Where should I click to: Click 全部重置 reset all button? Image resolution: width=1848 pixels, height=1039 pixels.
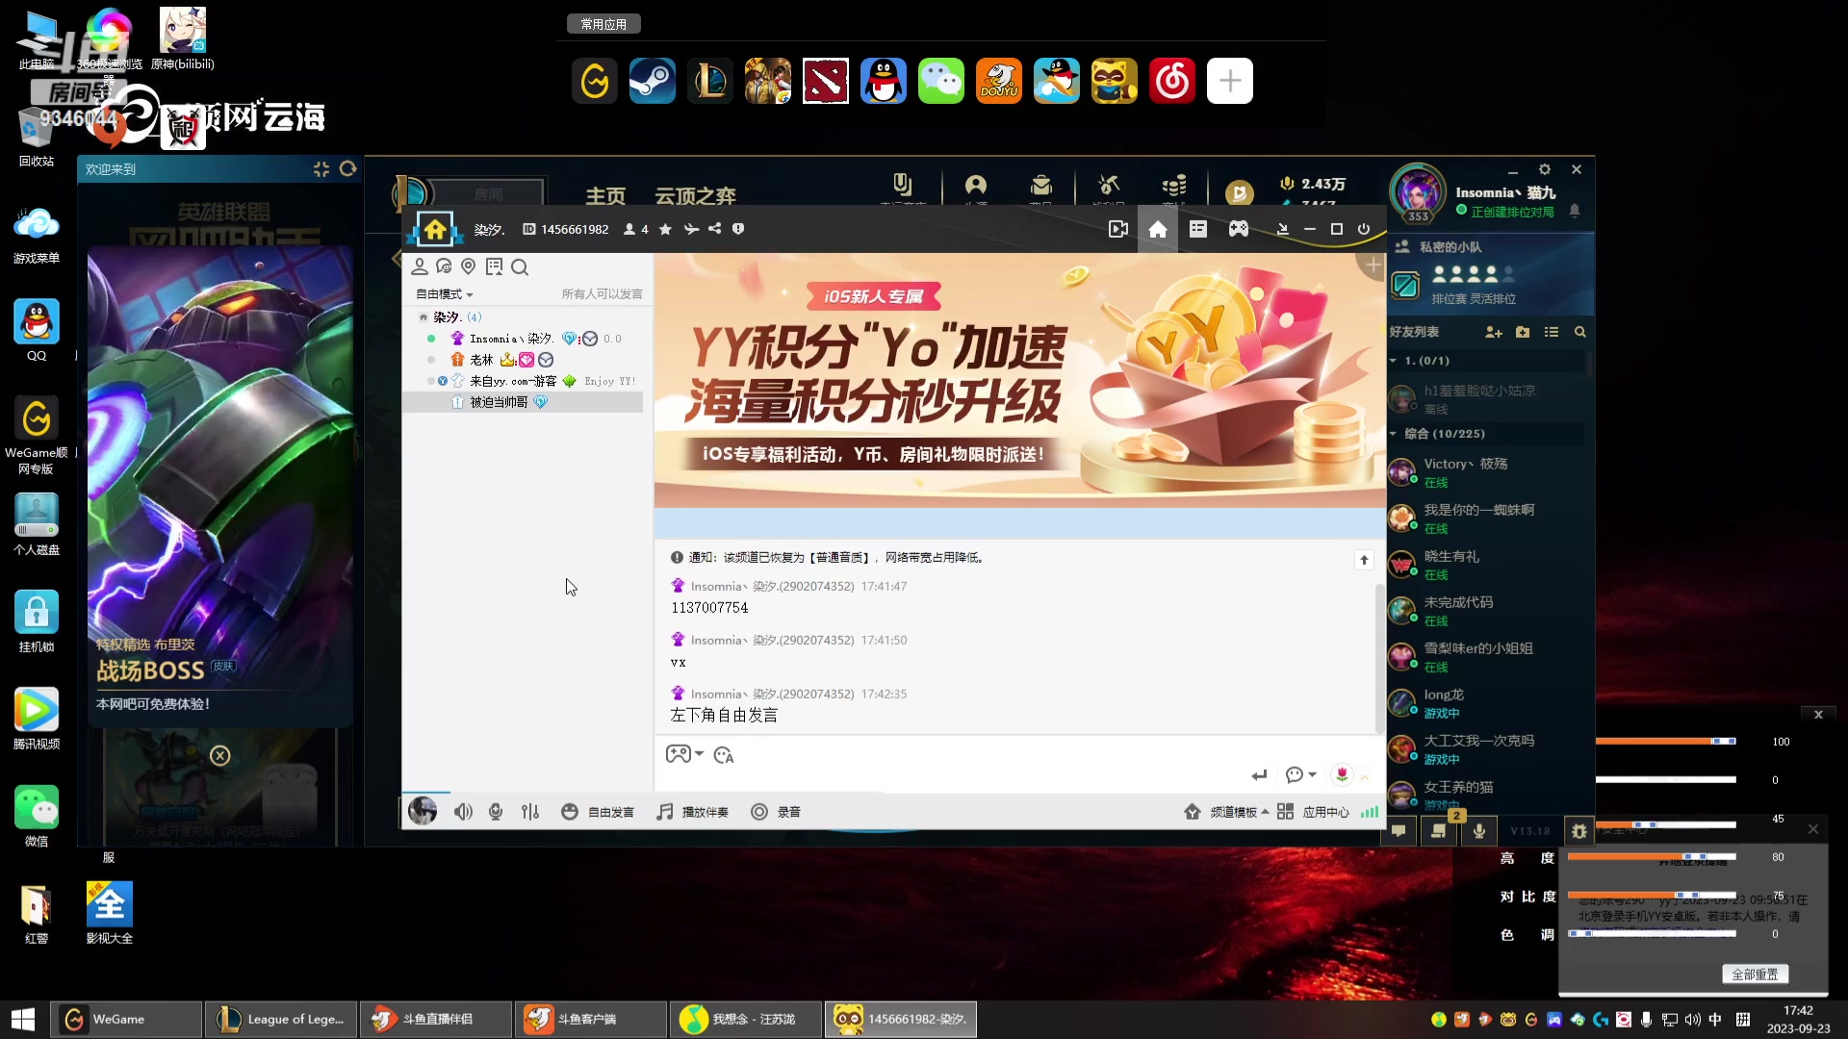1755,974
